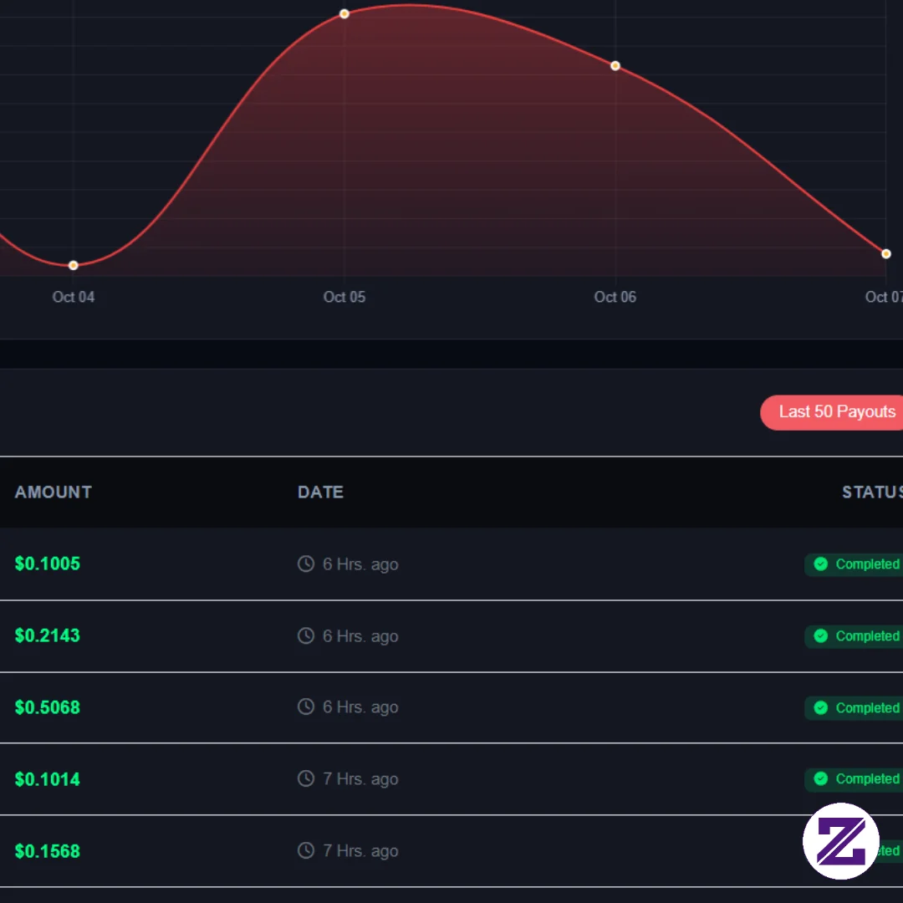Click the clock icon in the $0.1568 row
The height and width of the screenshot is (903, 903).
click(x=306, y=850)
